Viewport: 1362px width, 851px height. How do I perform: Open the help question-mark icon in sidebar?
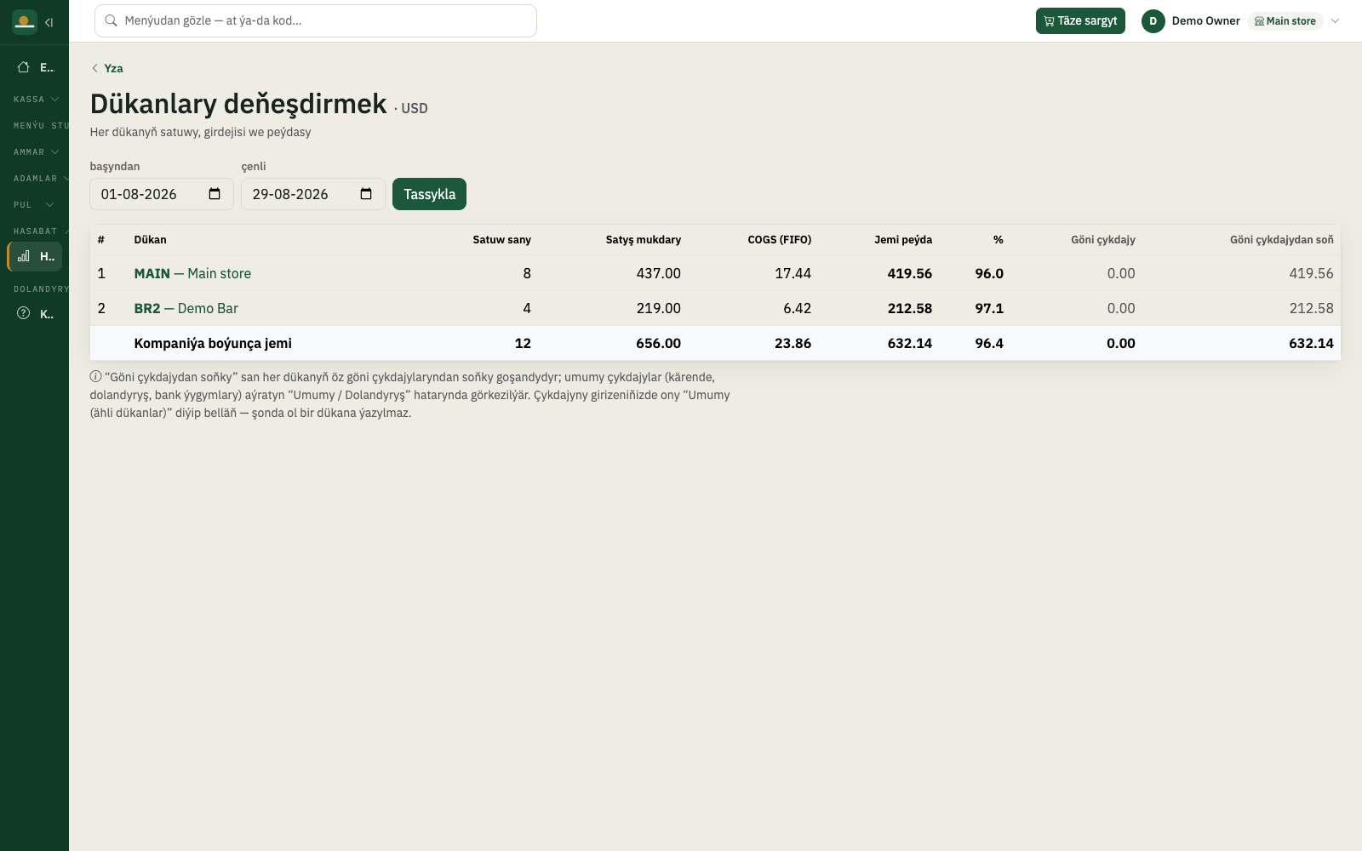pos(24,314)
